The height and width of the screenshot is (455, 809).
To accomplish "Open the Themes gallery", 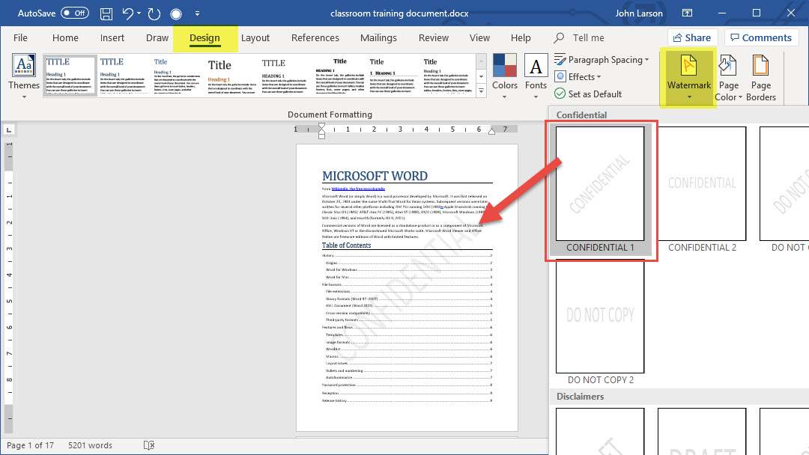I will [24, 75].
